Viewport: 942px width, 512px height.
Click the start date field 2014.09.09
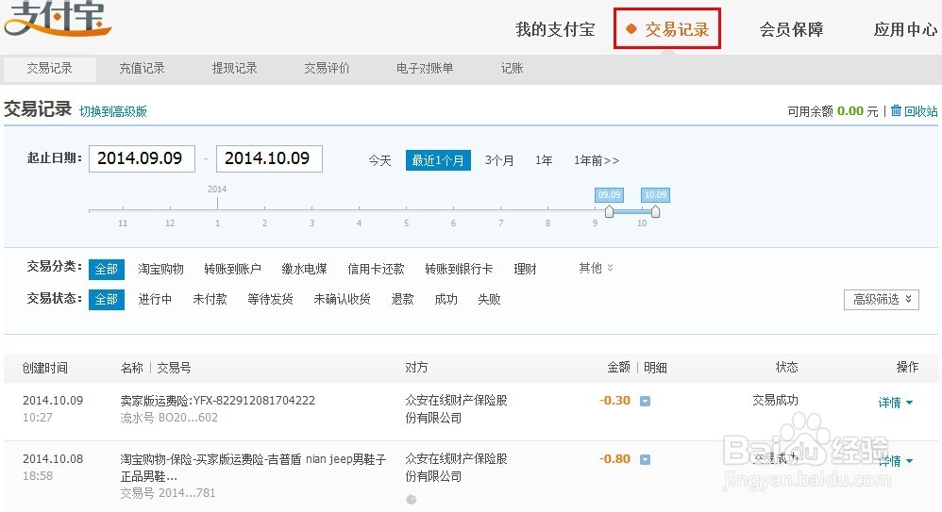pos(142,158)
